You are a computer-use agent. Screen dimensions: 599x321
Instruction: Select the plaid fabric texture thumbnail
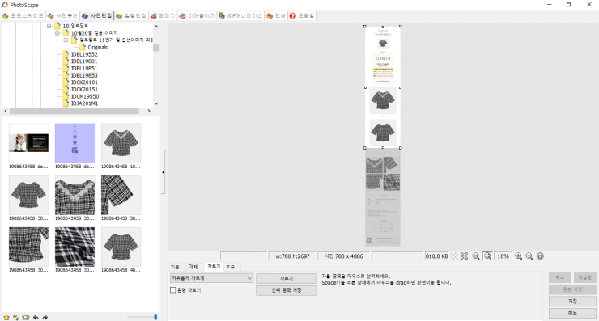(74, 247)
